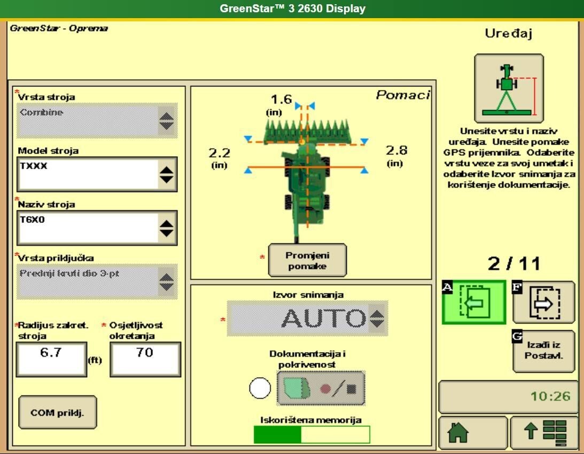Click the Pomaci heading
Image resolution: width=584 pixels, height=454 pixels.
[403, 95]
